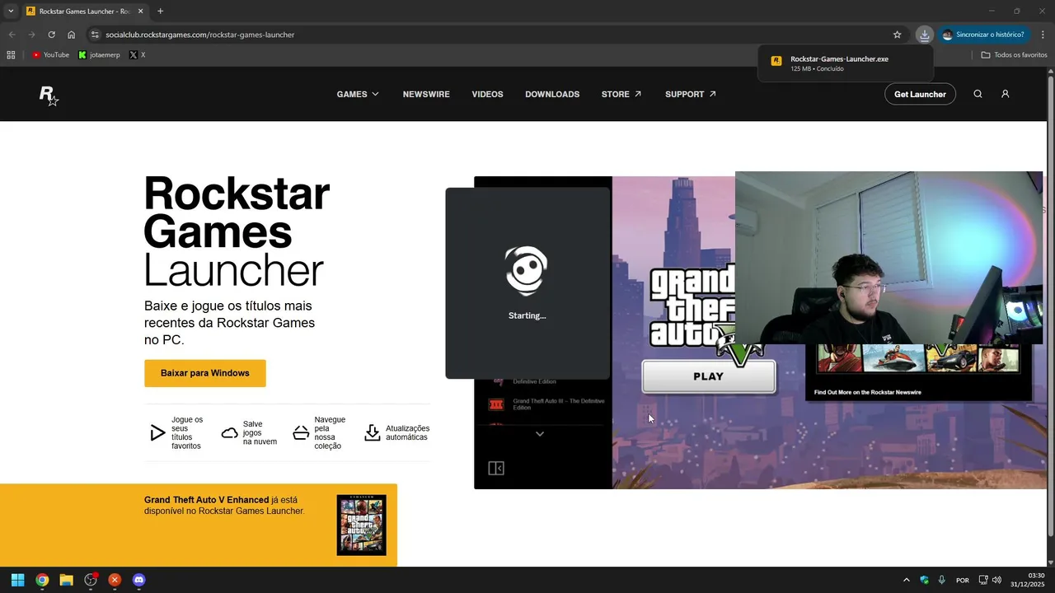This screenshot has height=593, width=1055.
Task: Show hidden system tray icons
Action: click(x=907, y=580)
